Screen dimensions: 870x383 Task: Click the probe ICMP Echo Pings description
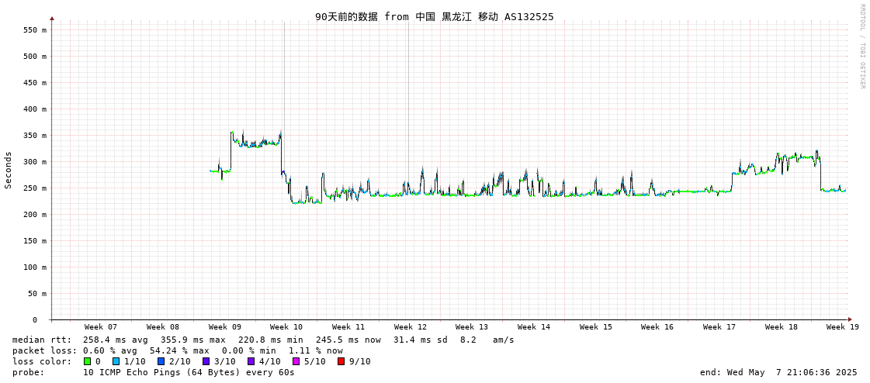coord(189,372)
